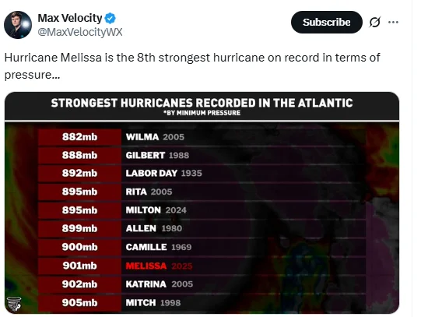
Task: Open Max Velocity's profile avatar
Action: click(x=18, y=25)
